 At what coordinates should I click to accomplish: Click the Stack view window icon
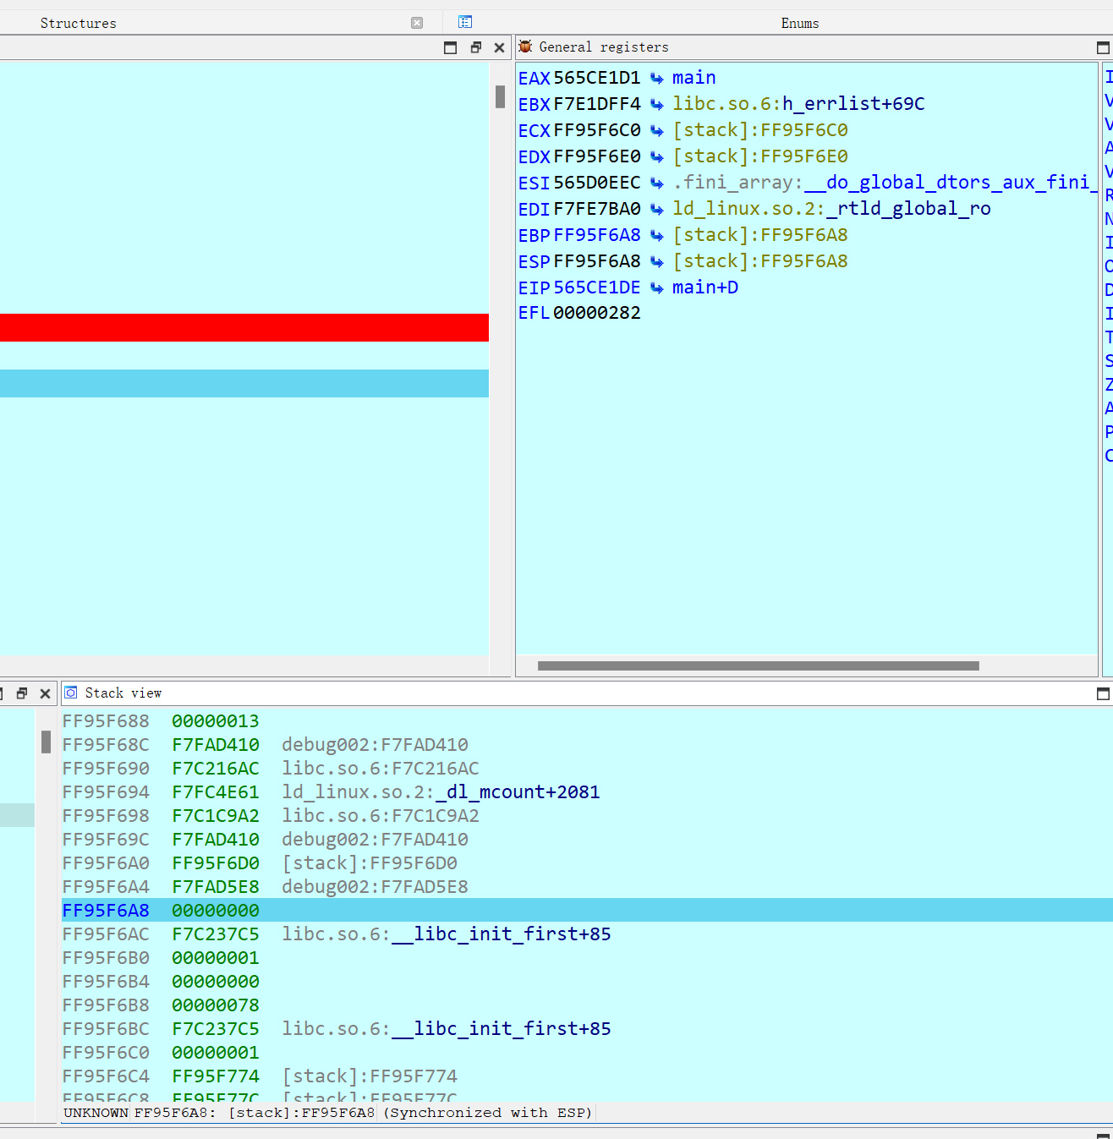coord(71,693)
